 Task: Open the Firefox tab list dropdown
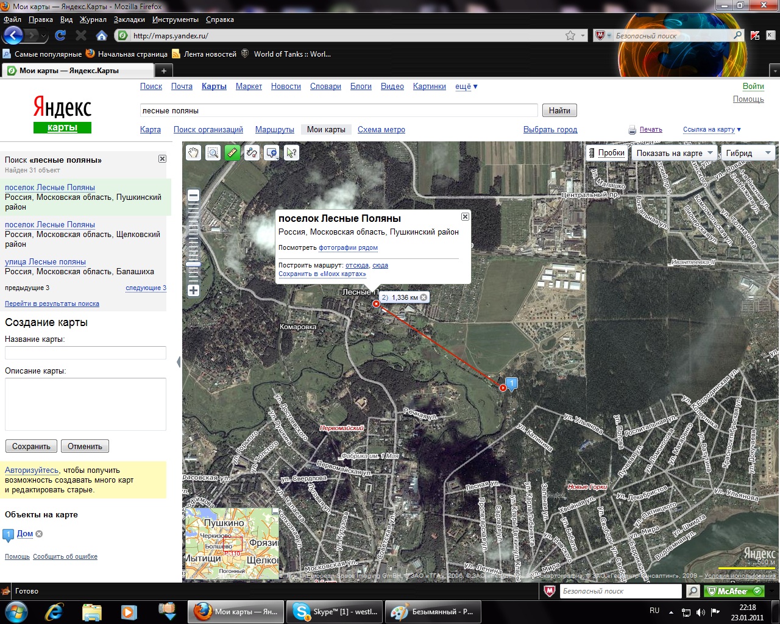pyautogui.click(x=775, y=71)
